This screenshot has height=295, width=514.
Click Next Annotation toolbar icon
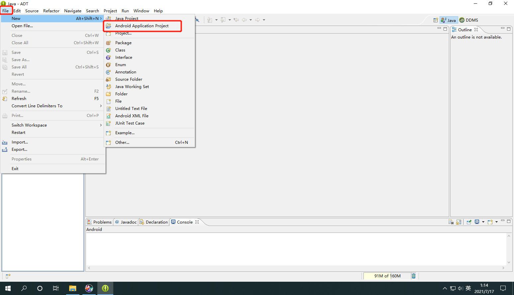point(210,20)
